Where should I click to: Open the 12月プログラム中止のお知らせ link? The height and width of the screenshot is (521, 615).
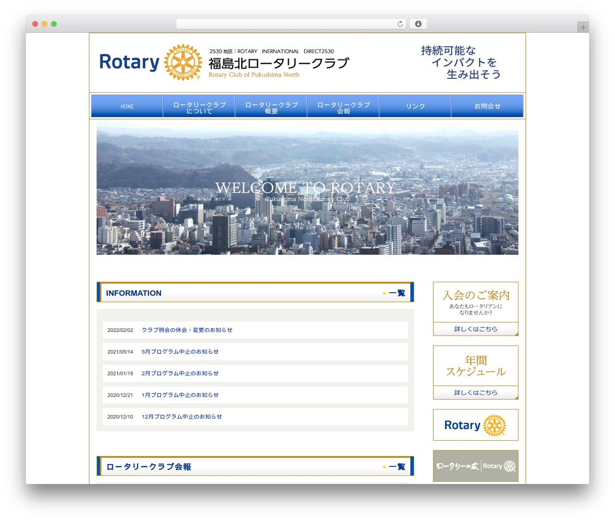tap(182, 417)
